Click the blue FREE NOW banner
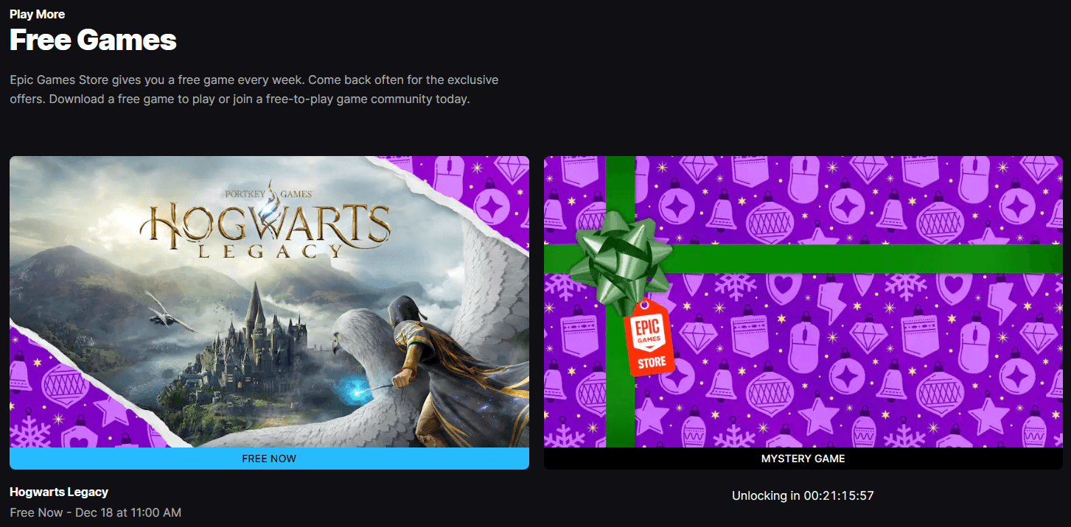Screen dimensions: 1071x527 pos(269,459)
